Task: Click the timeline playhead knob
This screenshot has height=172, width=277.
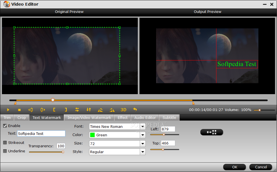Action: (x=53, y=100)
